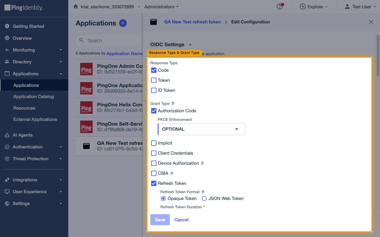Open the help question mark icon
Viewport: 380px width, 237px height.
pyautogui.click(x=279, y=7)
